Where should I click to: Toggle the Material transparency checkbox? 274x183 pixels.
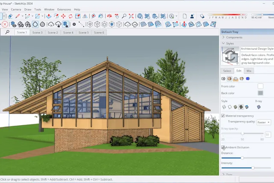click(x=223, y=116)
